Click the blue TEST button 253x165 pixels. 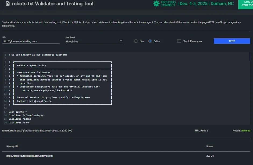(232, 41)
